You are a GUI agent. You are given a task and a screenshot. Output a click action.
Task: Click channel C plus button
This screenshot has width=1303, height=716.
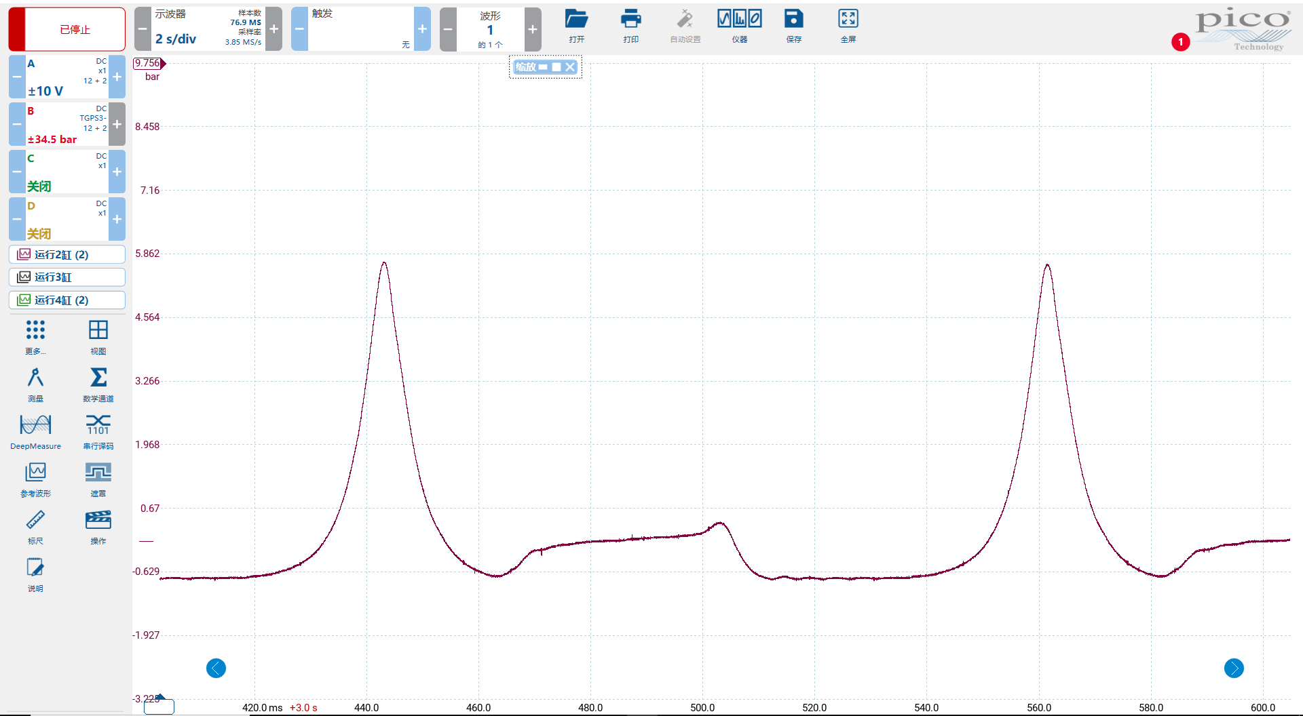tap(117, 172)
